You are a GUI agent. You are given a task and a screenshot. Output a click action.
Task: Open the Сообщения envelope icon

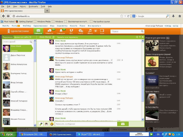(x=38, y=31)
